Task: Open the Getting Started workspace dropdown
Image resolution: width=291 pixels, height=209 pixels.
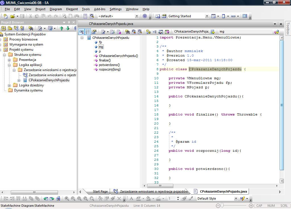Action: [x=207, y=16]
